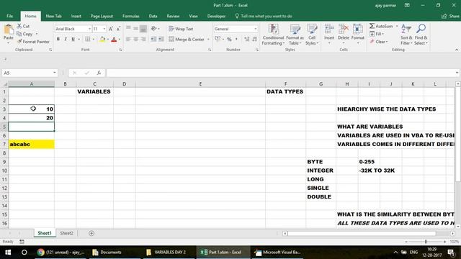
Task: Switch to the Page Layout tab
Action: pyautogui.click(x=102, y=16)
